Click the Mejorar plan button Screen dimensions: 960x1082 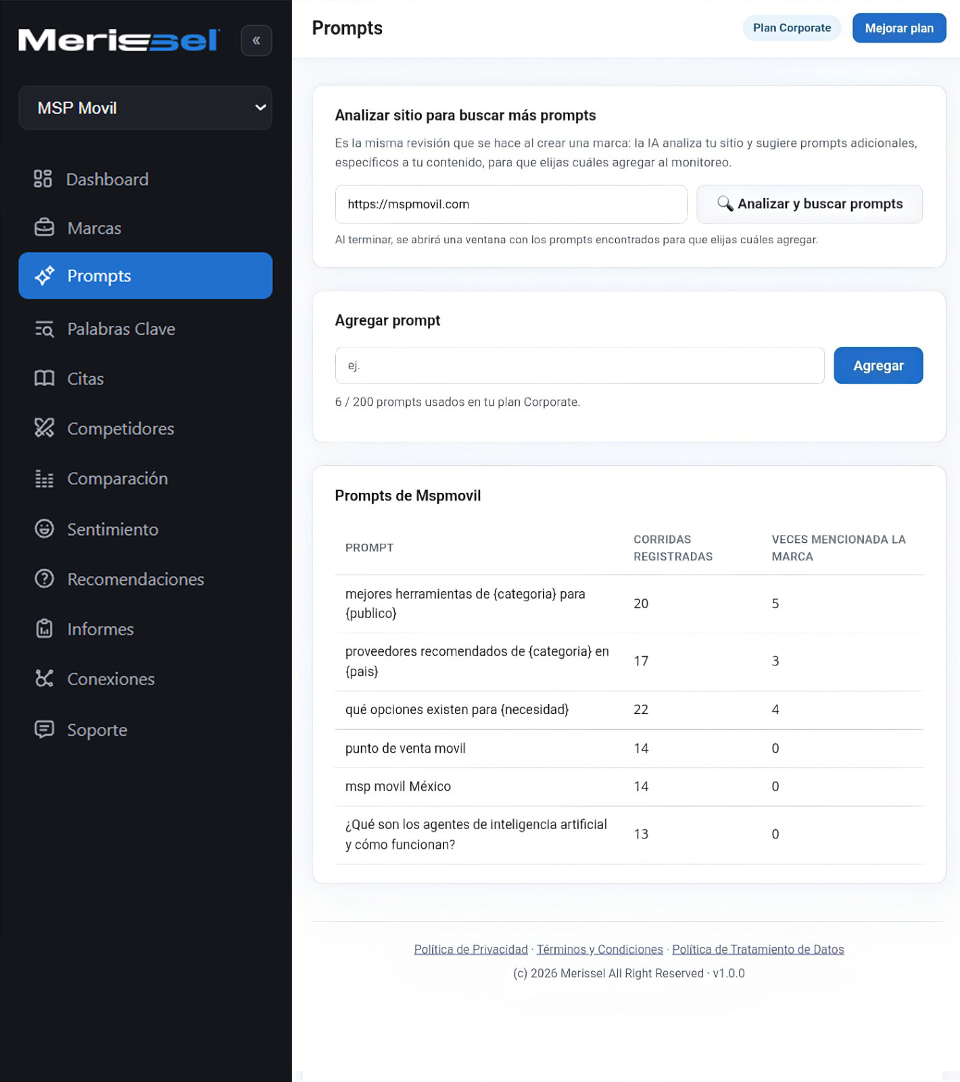(x=899, y=28)
